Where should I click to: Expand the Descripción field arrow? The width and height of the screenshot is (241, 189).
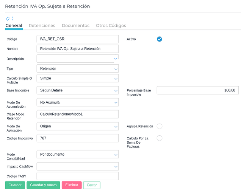(116, 59)
